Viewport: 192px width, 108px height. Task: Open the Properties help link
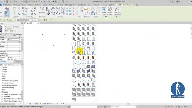(x=3, y=61)
